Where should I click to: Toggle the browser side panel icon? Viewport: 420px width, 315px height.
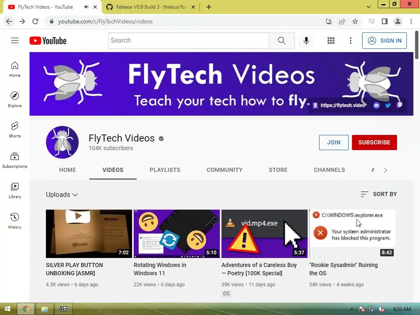coord(385,21)
